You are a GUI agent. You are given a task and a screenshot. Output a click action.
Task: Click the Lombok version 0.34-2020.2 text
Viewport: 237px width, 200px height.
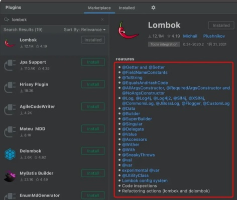[193, 44]
